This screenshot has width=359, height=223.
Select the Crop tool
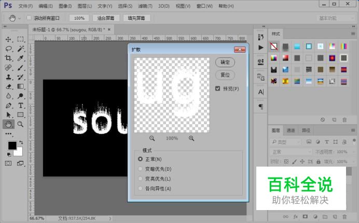tap(8, 58)
